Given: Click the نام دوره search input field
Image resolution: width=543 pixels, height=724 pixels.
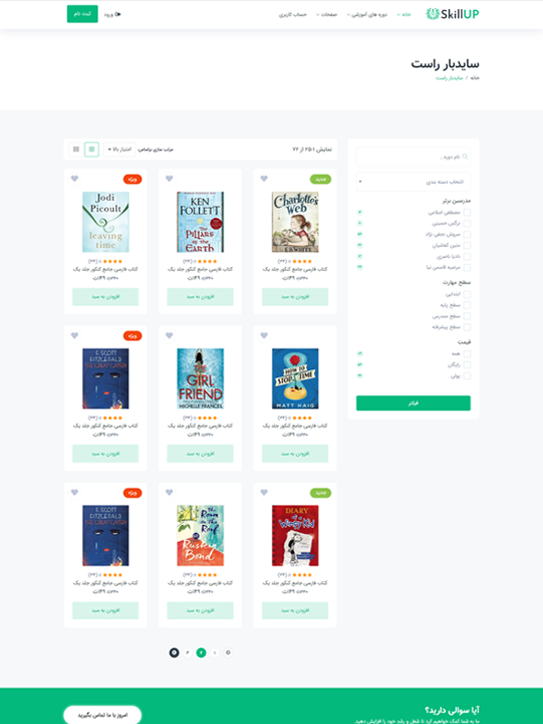Looking at the screenshot, I should pos(414,157).
